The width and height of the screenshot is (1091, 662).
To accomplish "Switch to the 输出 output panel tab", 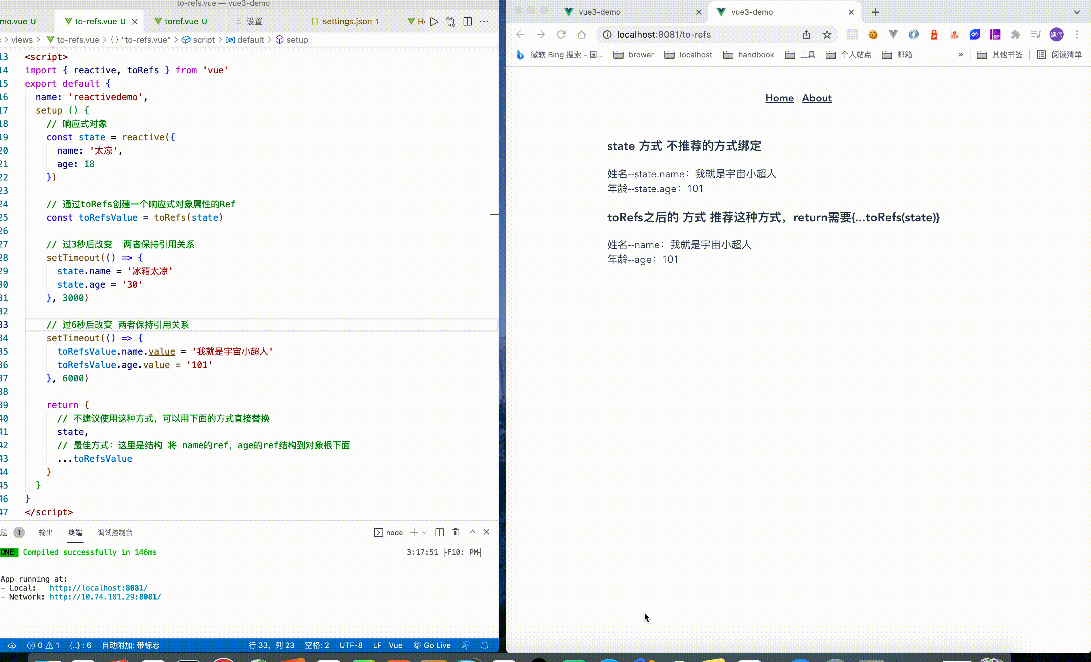I will 46,532.
